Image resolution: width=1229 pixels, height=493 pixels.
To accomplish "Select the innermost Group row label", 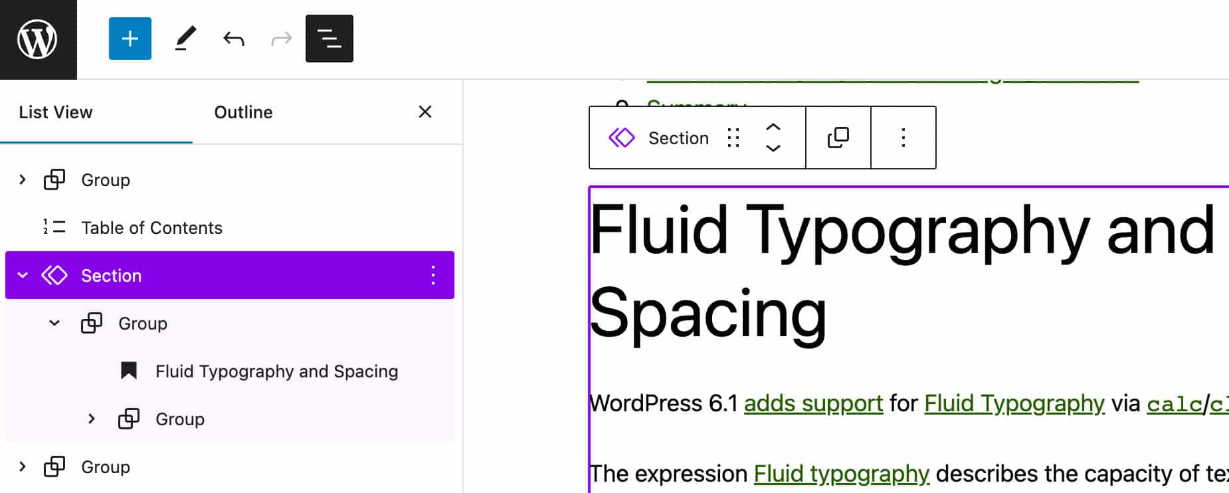I will 180,419.
